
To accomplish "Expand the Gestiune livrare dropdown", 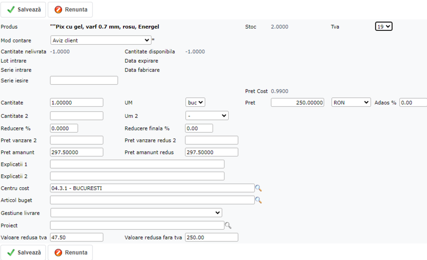I will [136, 212].
